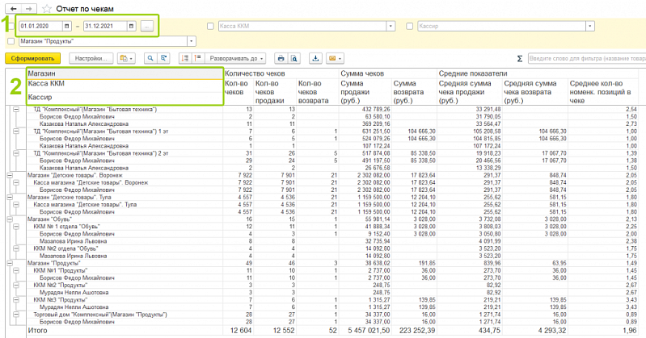Click the filter text input field
Viewport: 646px width, 338px height.
(x=585, y=59)
